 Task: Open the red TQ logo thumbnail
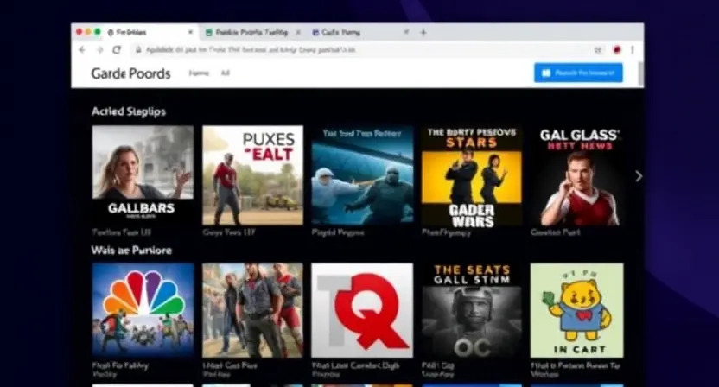(362, 310)
